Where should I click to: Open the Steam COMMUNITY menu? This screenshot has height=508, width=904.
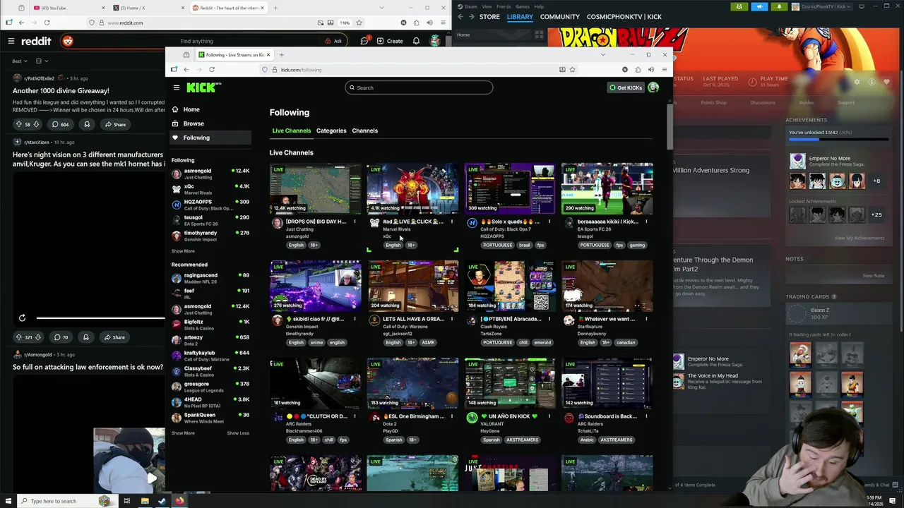[x=560, y=16]
